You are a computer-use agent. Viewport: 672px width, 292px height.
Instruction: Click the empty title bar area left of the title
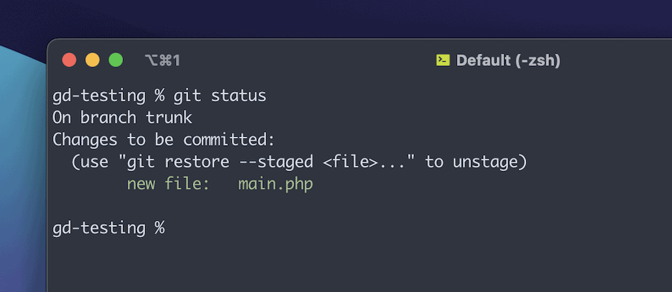(302, 60)
